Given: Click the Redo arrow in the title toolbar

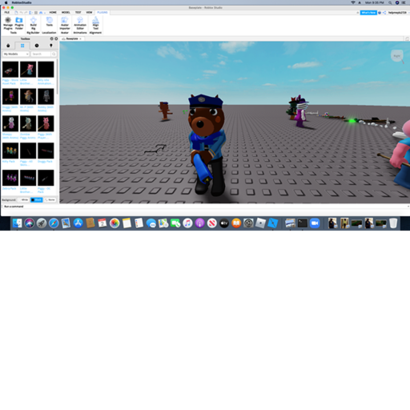Looking at the screenshot, I should [26, 13].
